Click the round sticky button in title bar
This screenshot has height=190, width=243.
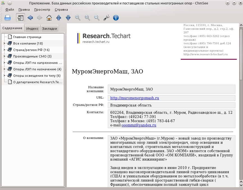click(10, 3)
